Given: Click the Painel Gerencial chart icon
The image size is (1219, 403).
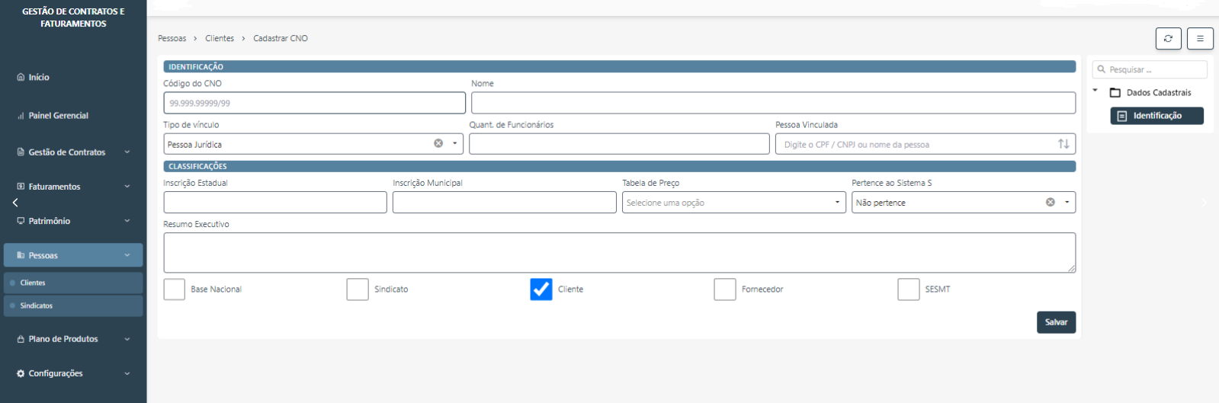Looking at the screenshot, I should pos(21,116).
